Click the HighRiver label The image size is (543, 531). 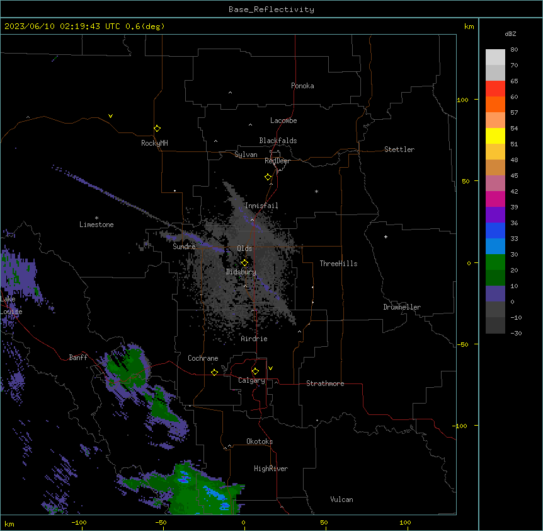(271, 469)
